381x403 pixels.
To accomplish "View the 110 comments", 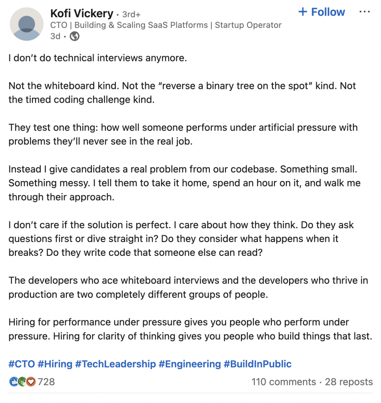I will pos(284,382).
